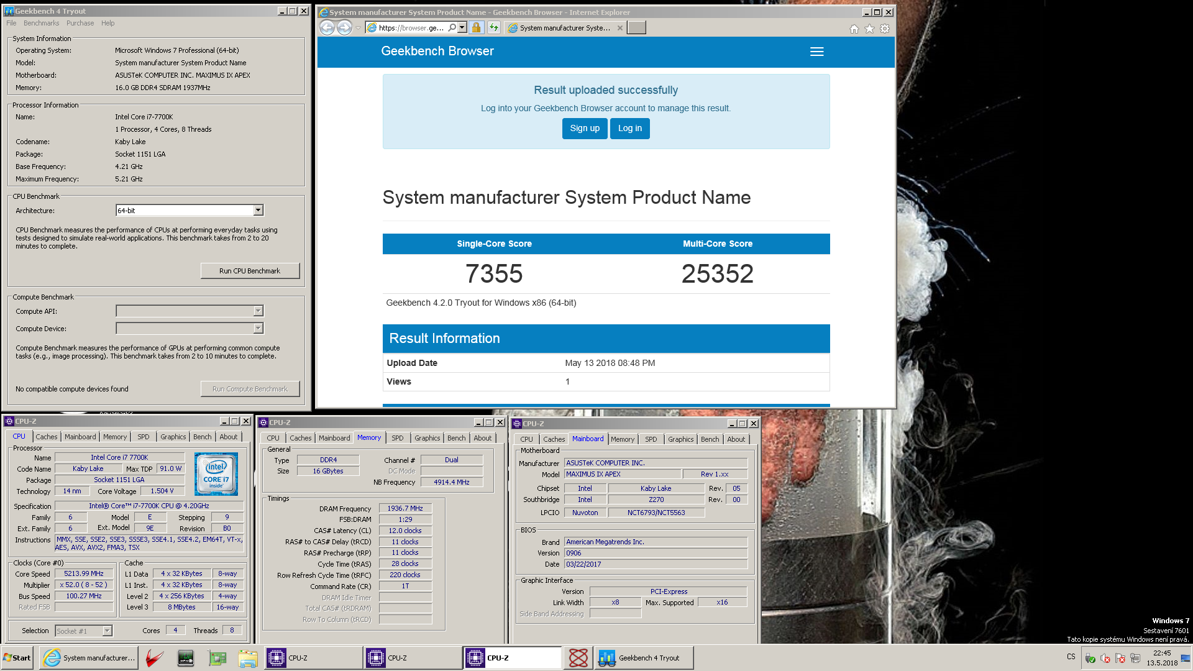Image resolution: width=1193 pixels, height=671 pixels.
Task: Open SPD tab in middle CPU-Z window
Action: point(398,438)
